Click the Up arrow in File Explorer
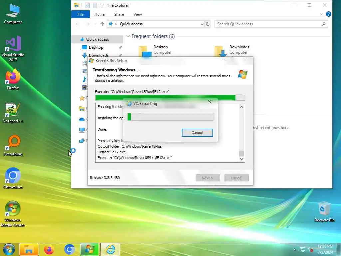This screenshot has width=341, height=256. (102, 24)
